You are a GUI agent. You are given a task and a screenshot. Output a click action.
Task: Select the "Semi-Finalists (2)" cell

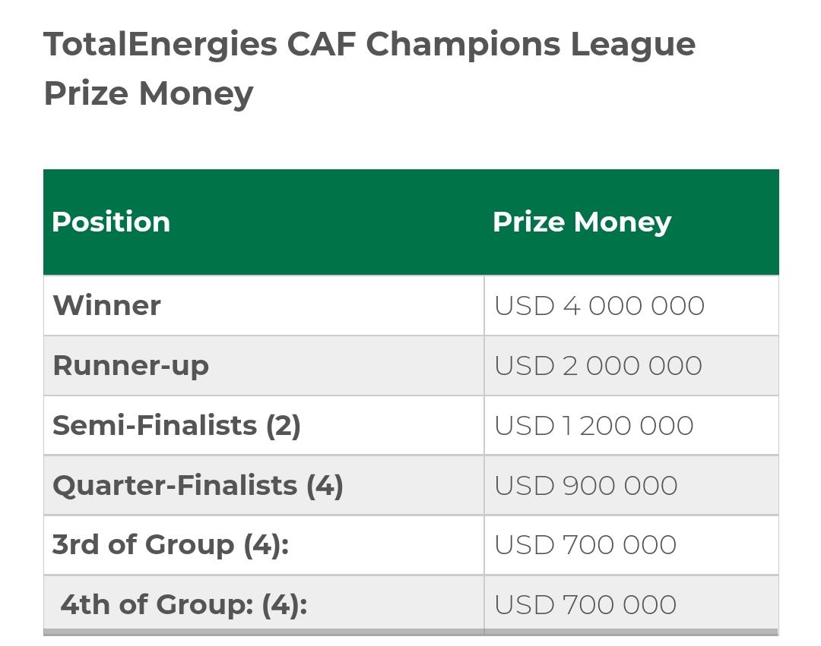(x=176, y=426)
